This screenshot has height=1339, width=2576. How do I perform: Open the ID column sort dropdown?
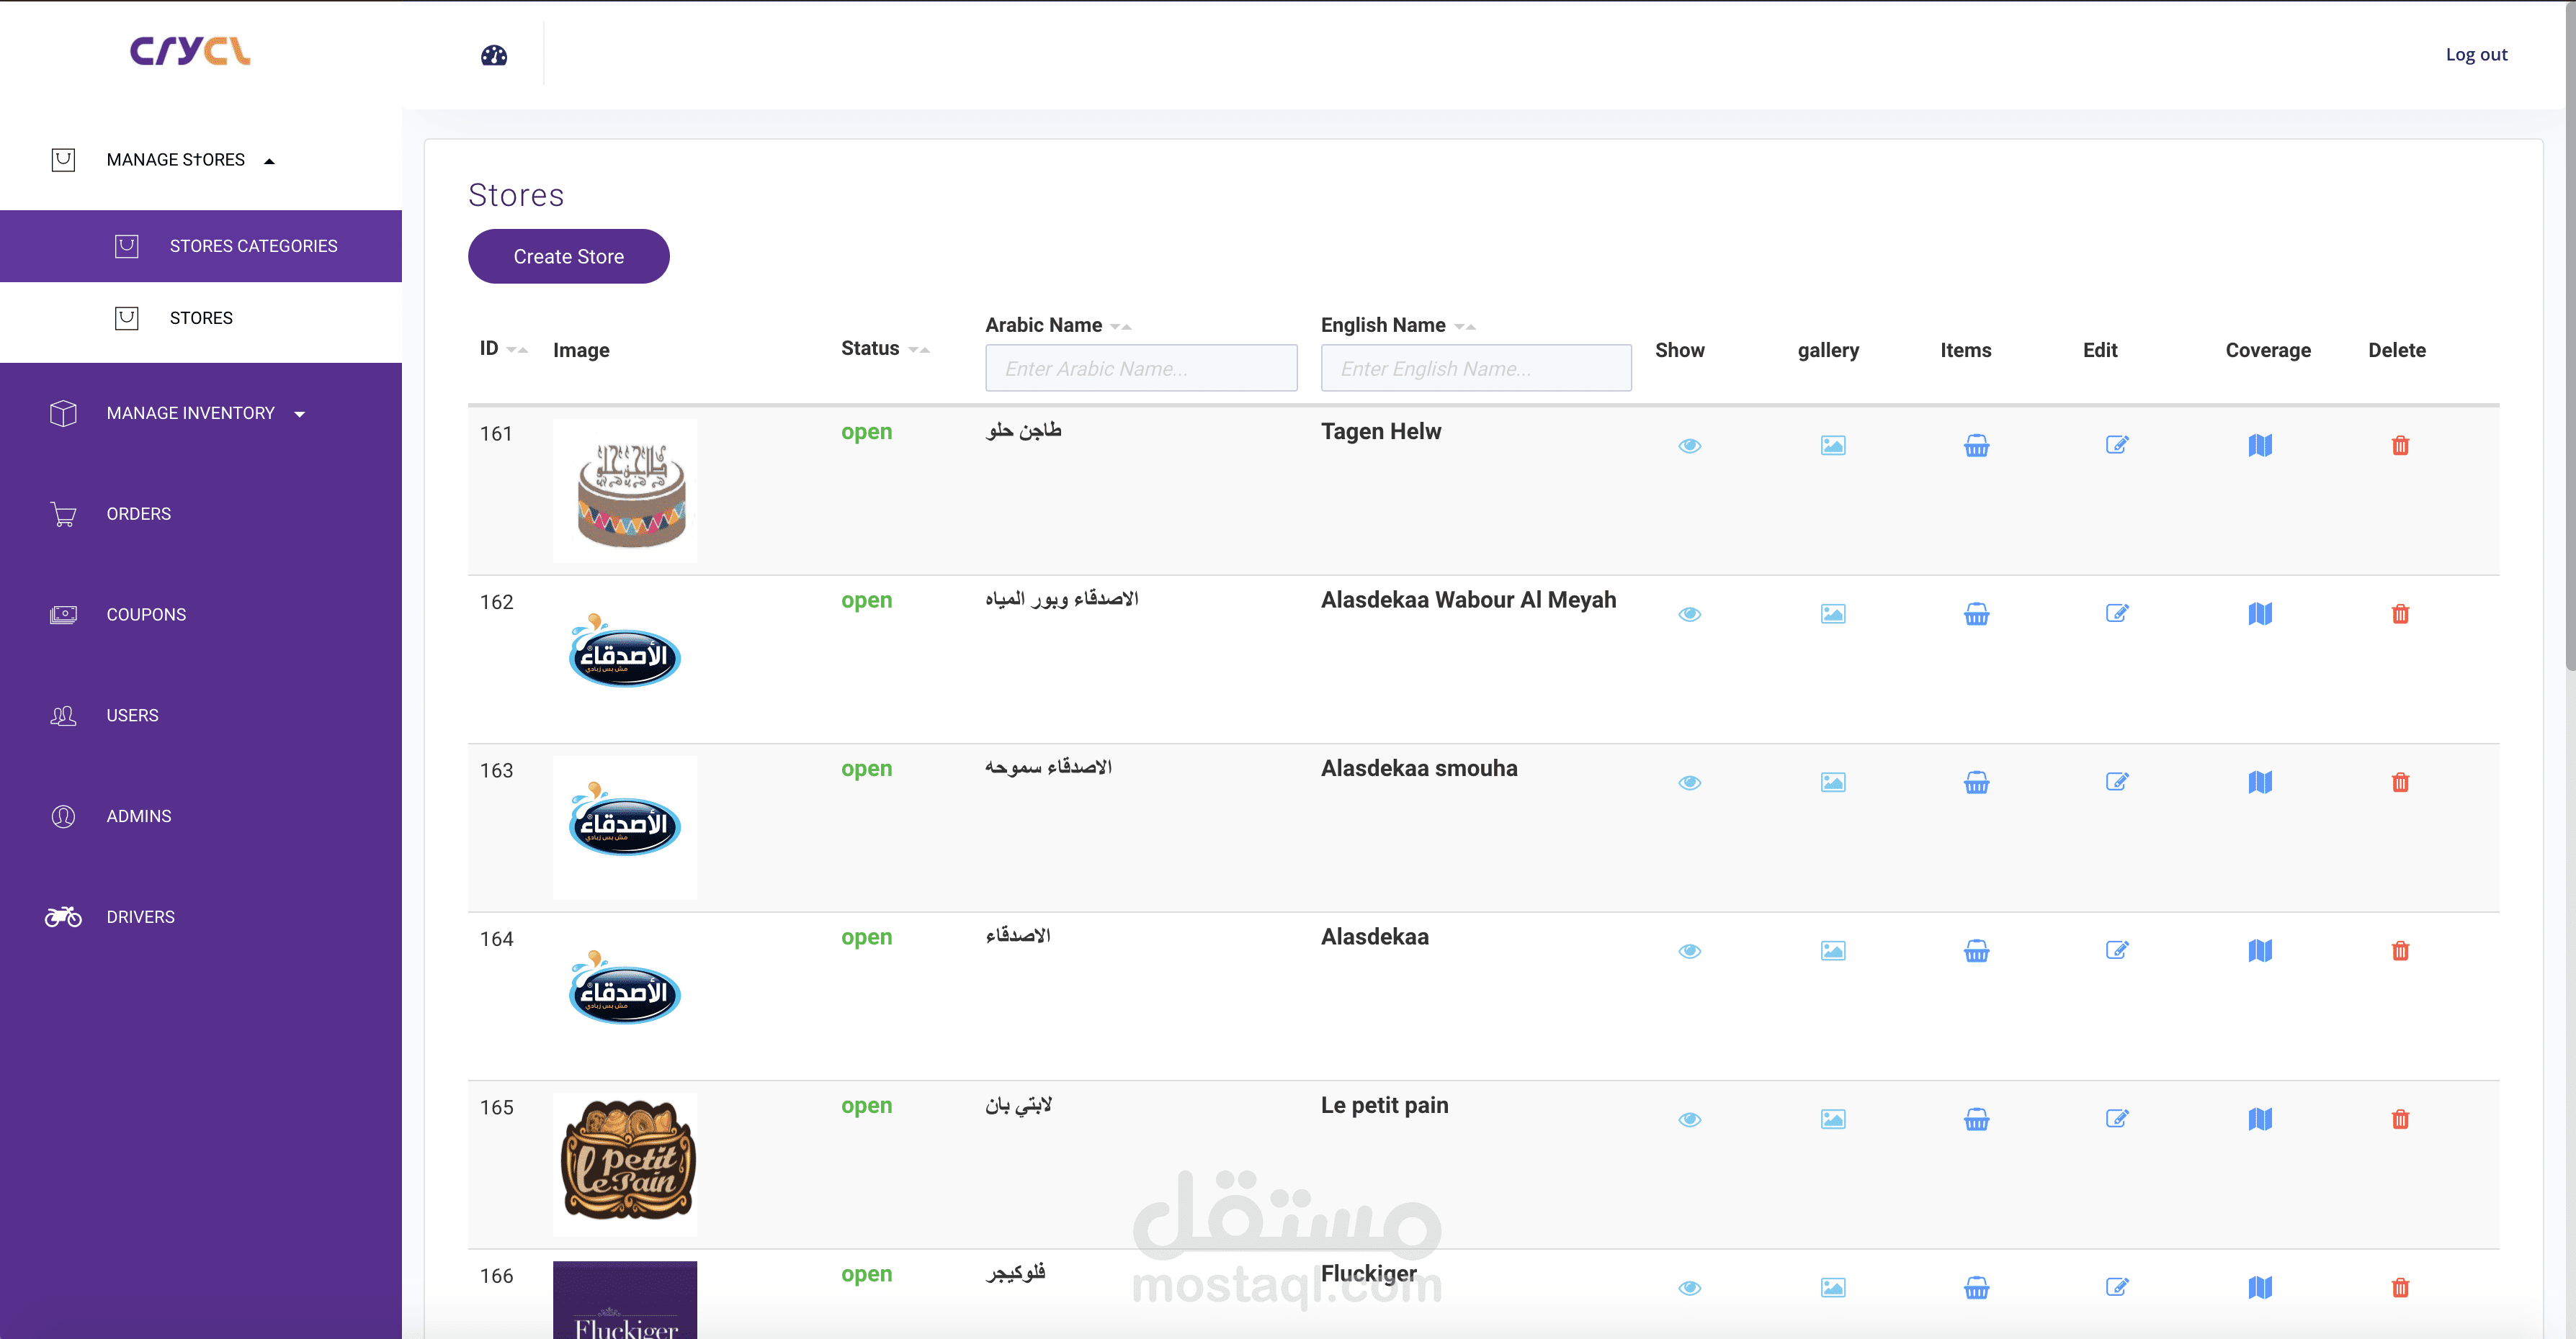(x=518, y=350)
